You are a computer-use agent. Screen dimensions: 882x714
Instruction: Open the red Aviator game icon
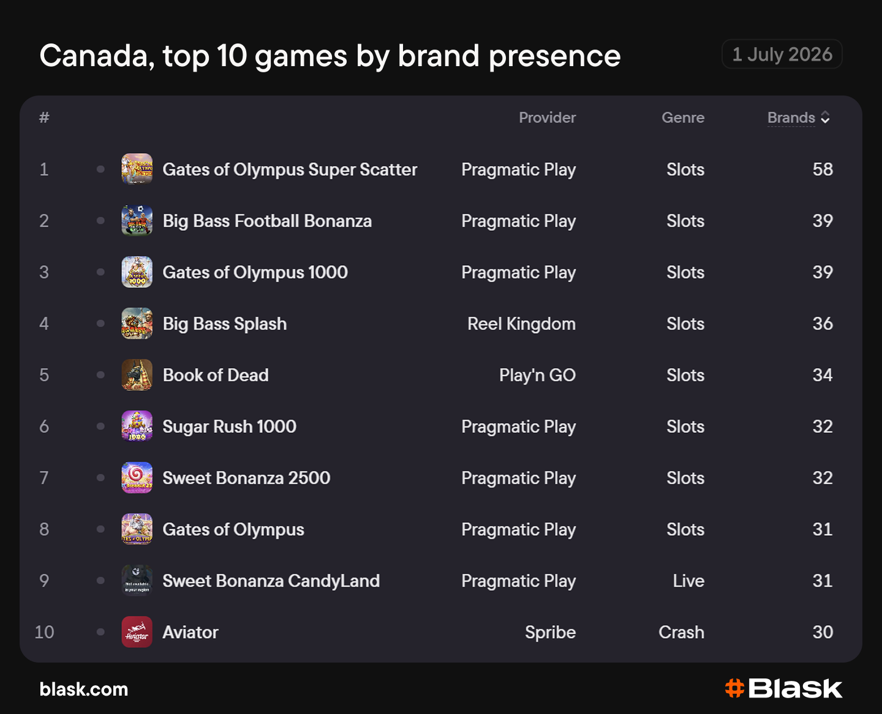click(137, 632)
